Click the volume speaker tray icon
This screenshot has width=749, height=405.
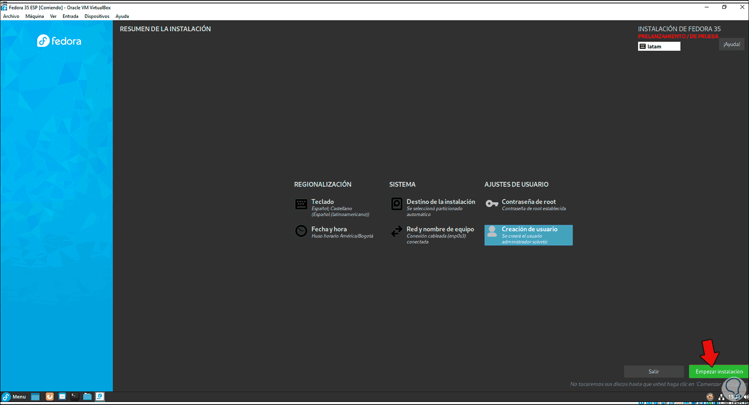click(x=746, y=397)
